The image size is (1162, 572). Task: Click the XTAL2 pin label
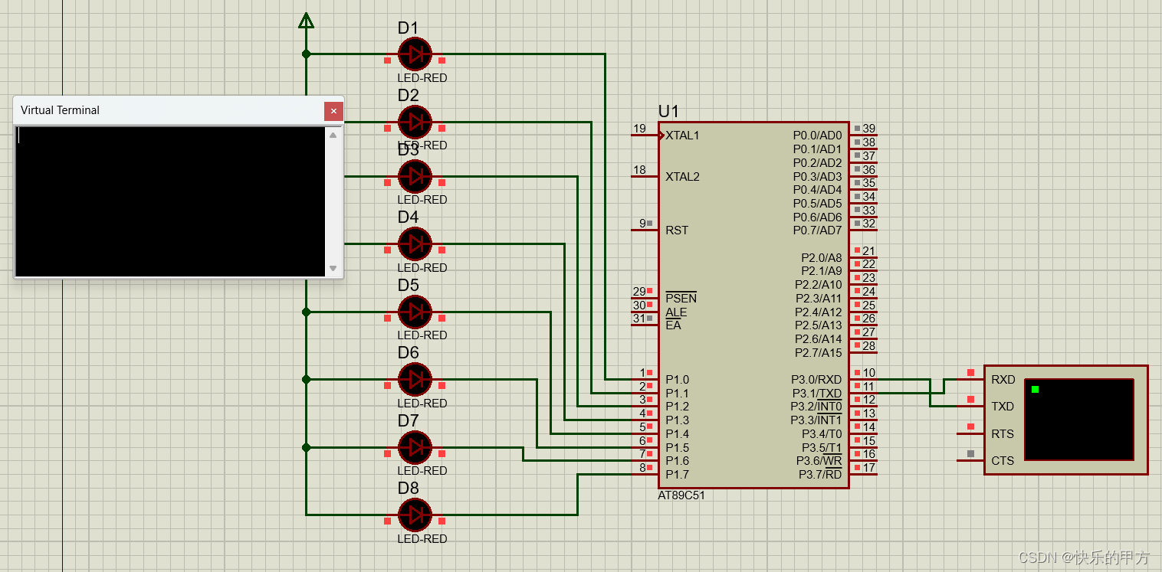682,177
